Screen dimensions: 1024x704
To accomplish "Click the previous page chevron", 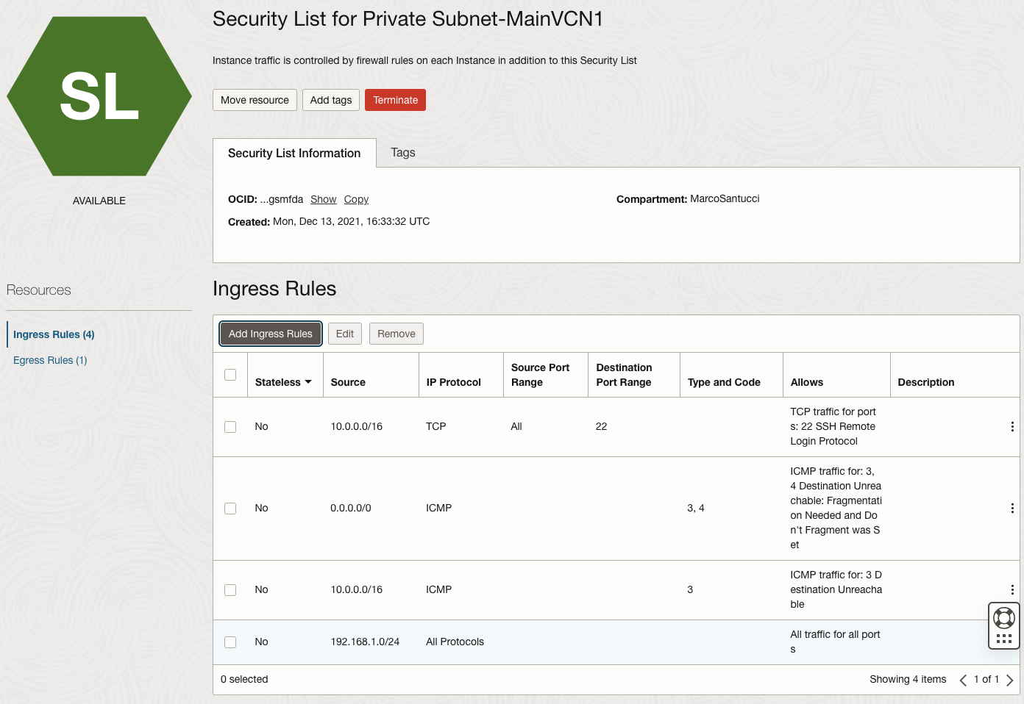I will click(x=963, y=679).
